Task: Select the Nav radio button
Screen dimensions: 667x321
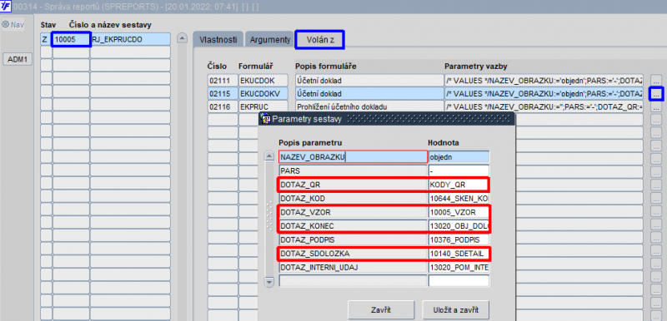Action: coord(6,25)
